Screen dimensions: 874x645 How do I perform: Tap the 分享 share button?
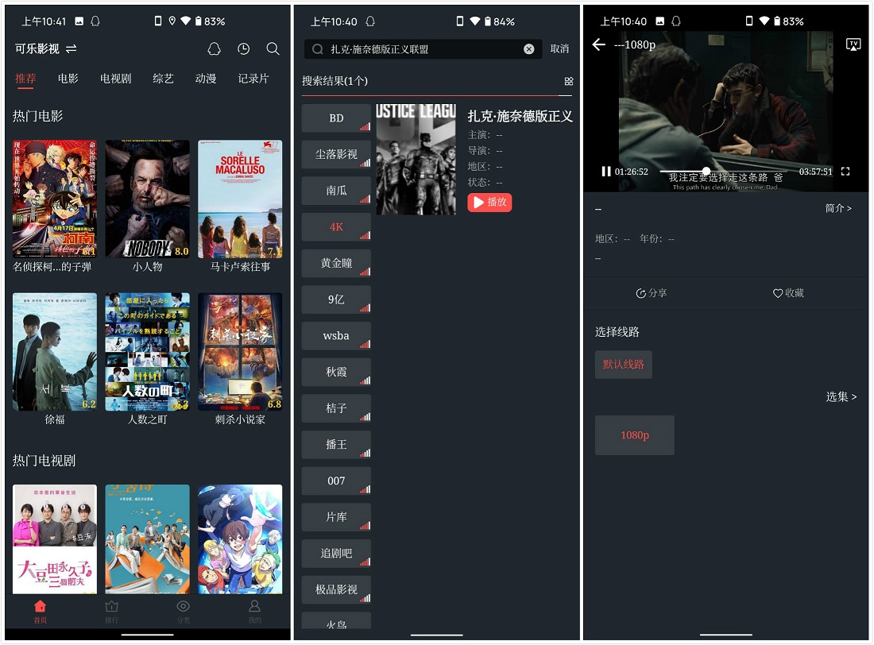click(x=651, y=293)
